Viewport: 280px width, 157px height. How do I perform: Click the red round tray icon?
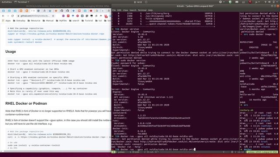[250, 2]
